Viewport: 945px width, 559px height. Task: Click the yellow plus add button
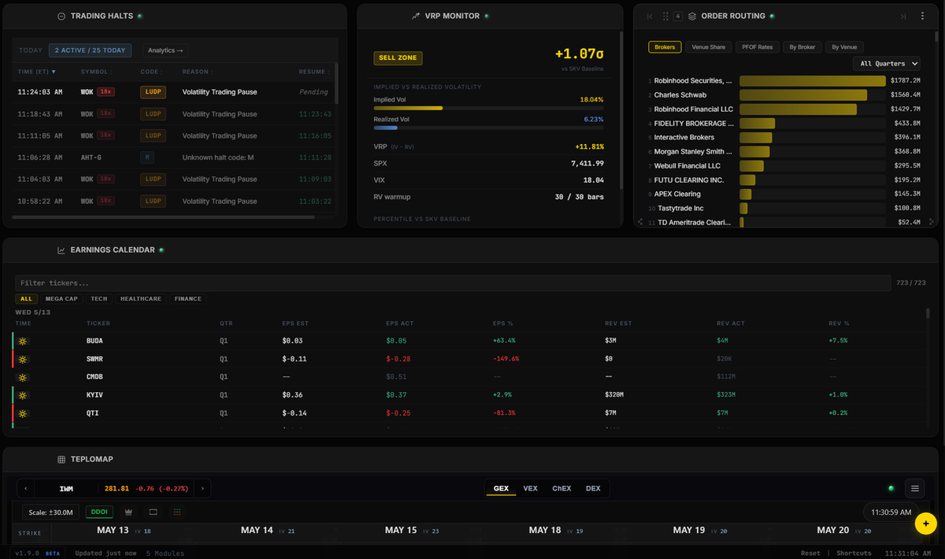click(x=926, y=524)
